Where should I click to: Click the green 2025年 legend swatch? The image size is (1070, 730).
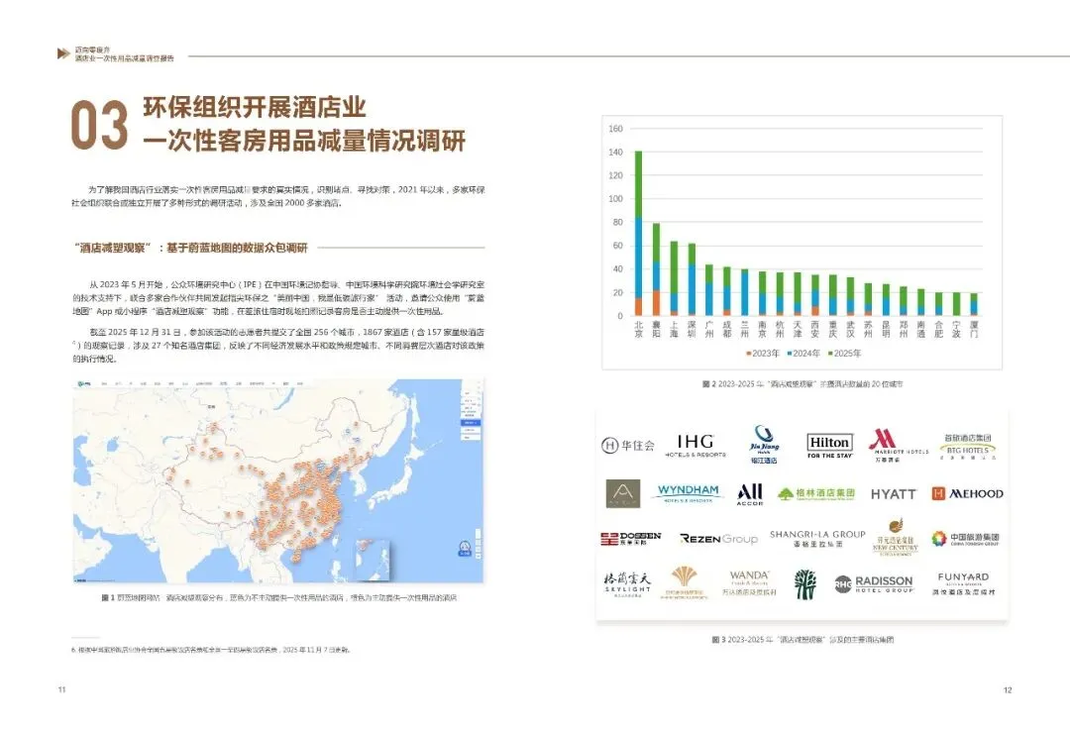pyautogui.click(x=830, y=354)
